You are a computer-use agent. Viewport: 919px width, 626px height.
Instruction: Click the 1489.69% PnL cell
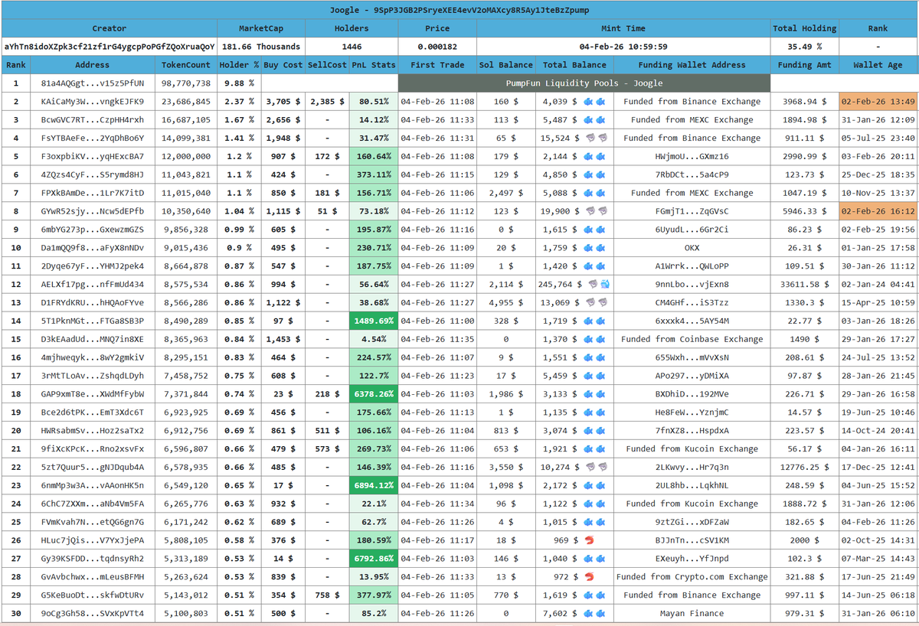click(x=374, y=321)
